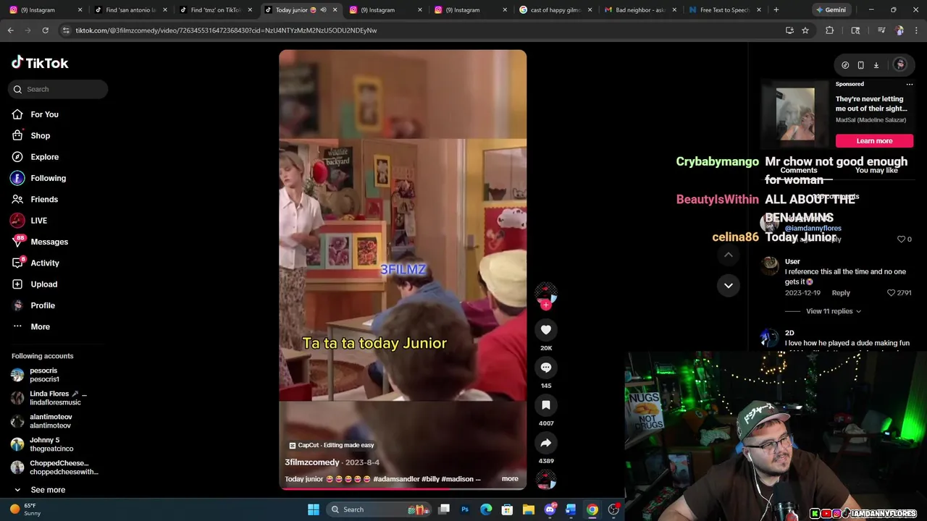Image resolution: width=927 pixels, height=521 pixels.
Task: Open ChoppedCheese following account
Action: point(54,467)
